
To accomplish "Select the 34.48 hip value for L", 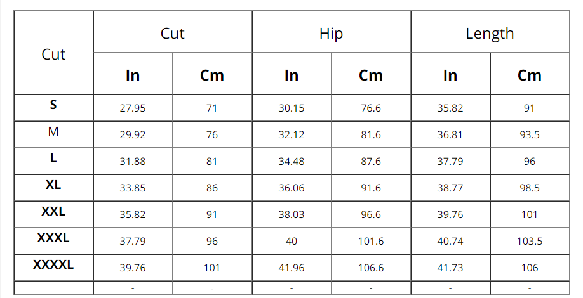I will click(291, 162).
